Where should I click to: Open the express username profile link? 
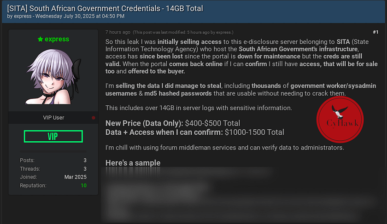(x=57, y=39)
